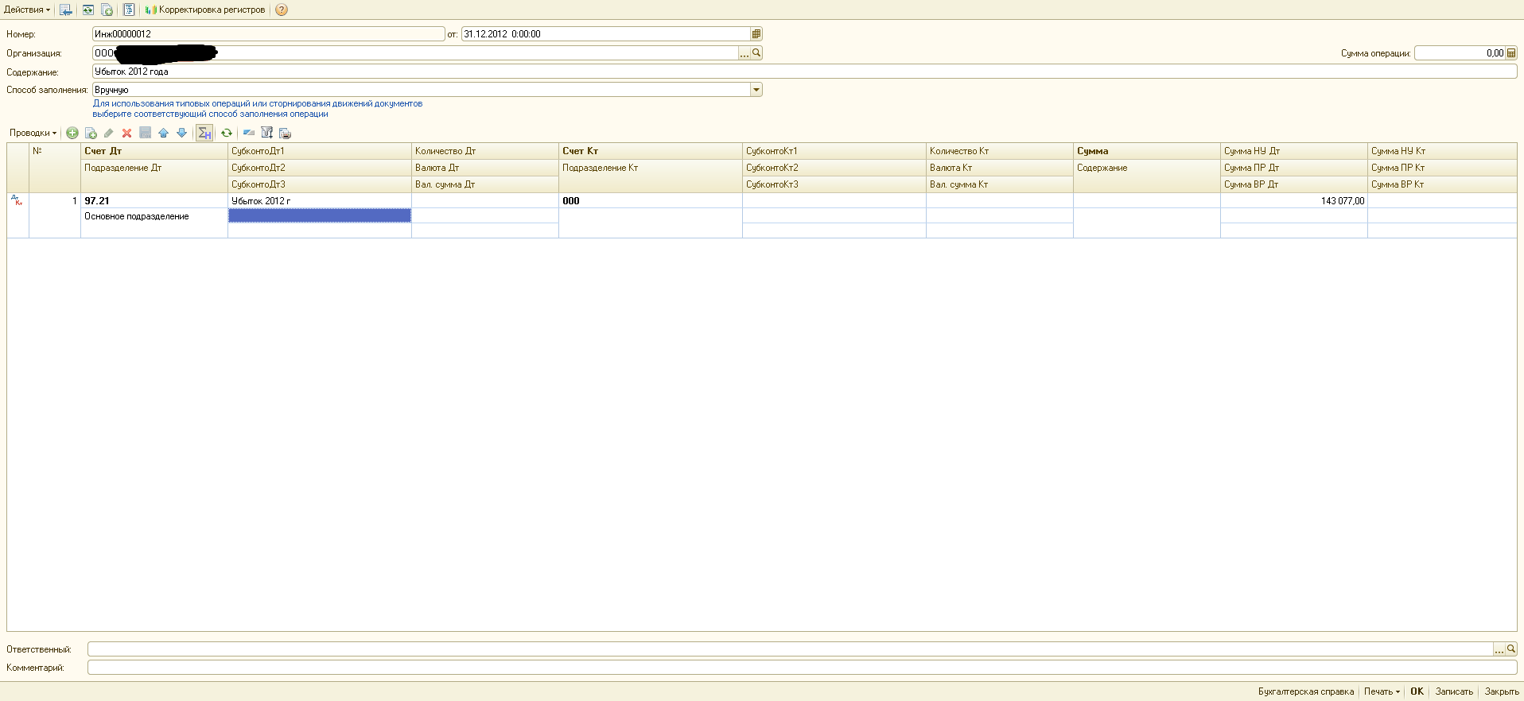The image size is (1524, 701).
Task: Click the finish editing save icon
Action: pyautogui.click(x=146, y=133)
